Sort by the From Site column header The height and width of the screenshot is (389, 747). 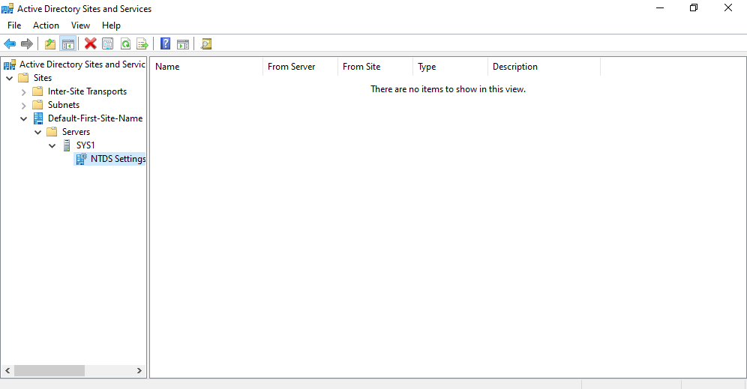point(376,67)
